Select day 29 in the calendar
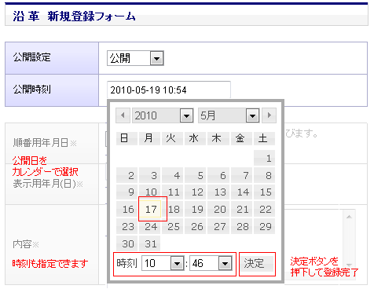 coord(264,226)
